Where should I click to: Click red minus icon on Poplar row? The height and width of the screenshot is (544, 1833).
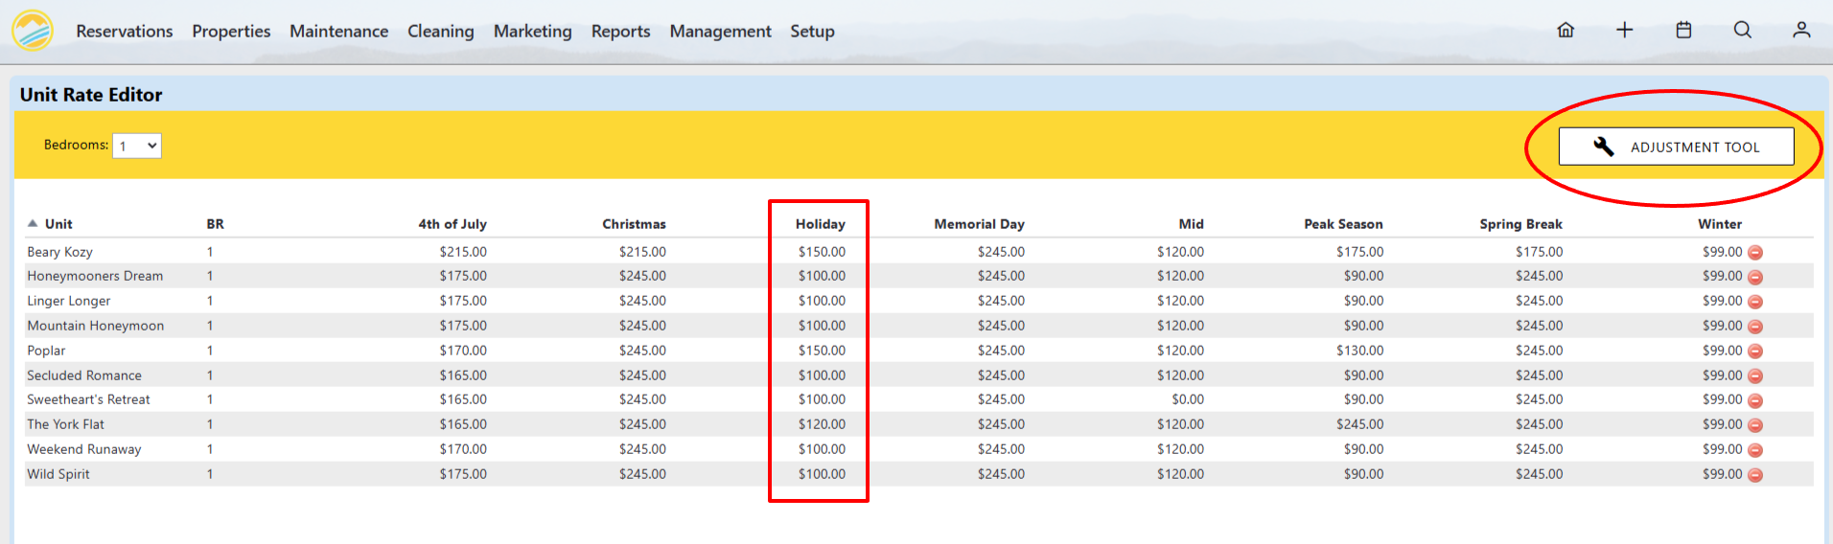(x=1755, y=351)
